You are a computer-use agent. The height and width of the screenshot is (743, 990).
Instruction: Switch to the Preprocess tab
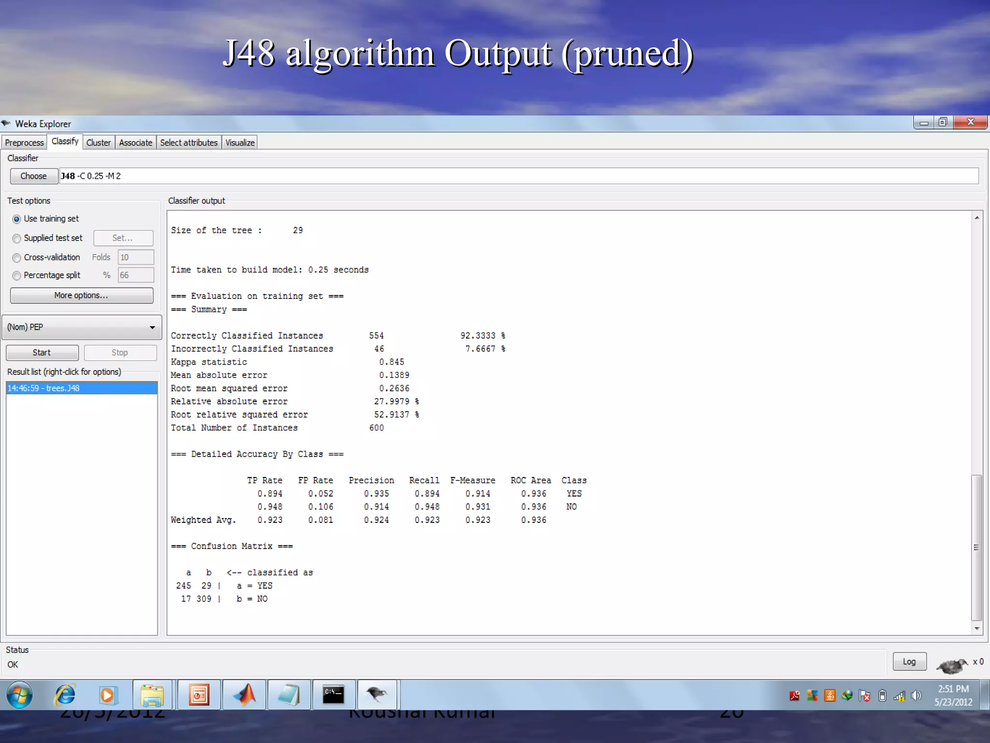pos(24,143)
